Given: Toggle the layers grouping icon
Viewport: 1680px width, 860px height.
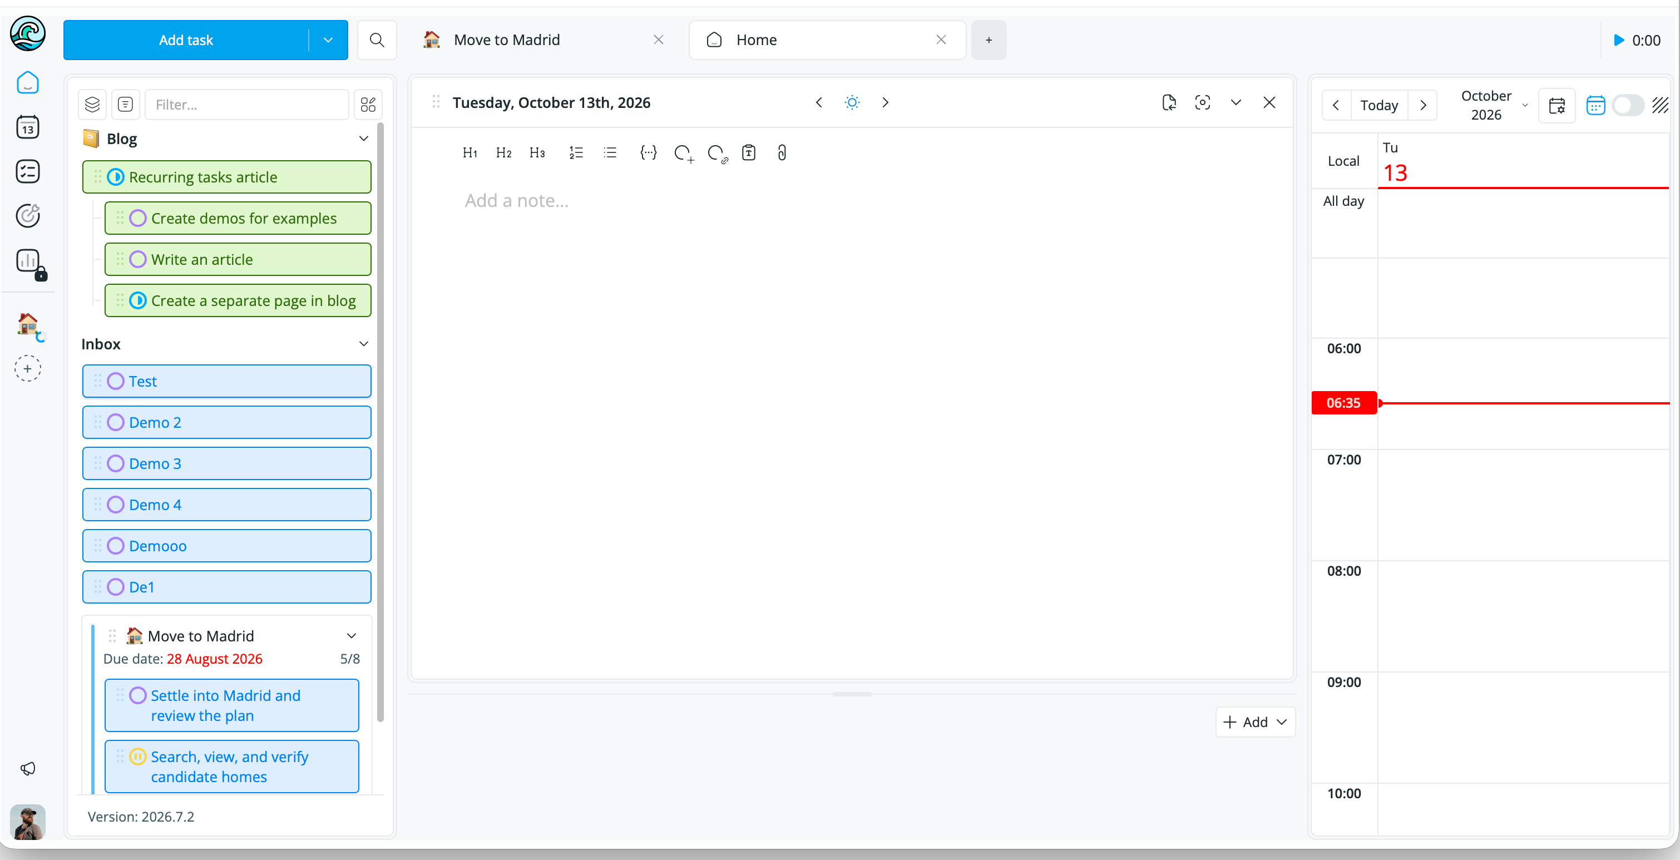Looking at the screenshot, I should (92, 105).
